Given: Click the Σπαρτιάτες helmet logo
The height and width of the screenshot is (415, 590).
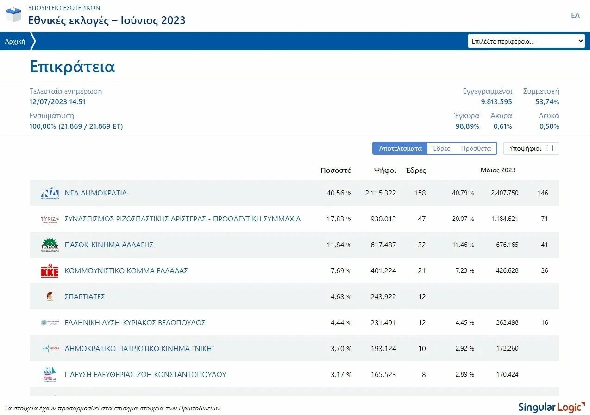Looking at the screenshot, I should (50, 297).
